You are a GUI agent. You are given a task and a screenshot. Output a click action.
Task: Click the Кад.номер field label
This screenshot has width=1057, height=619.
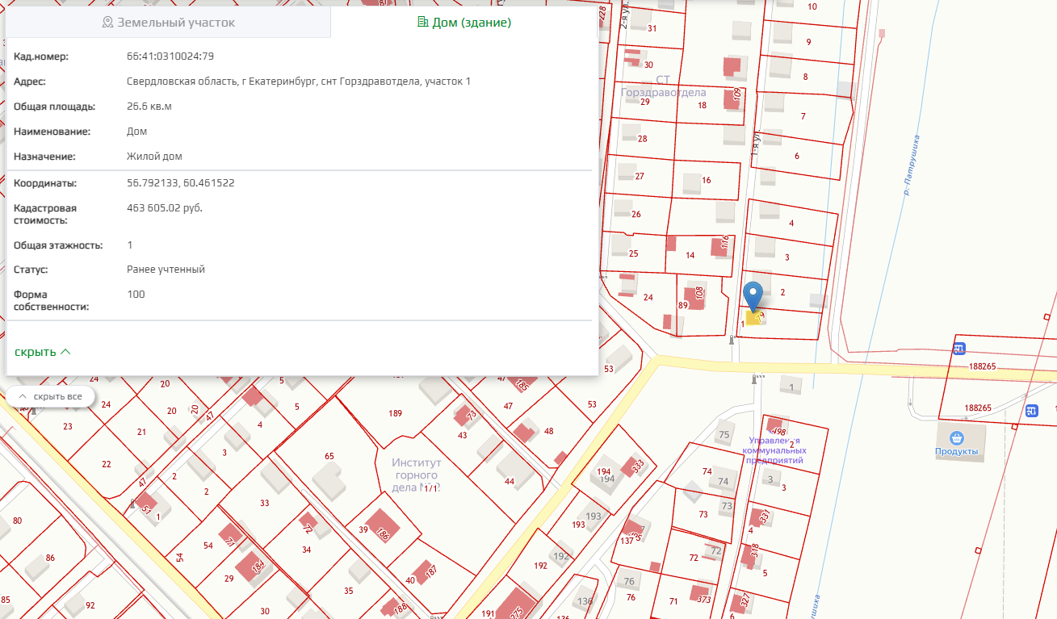41,56
